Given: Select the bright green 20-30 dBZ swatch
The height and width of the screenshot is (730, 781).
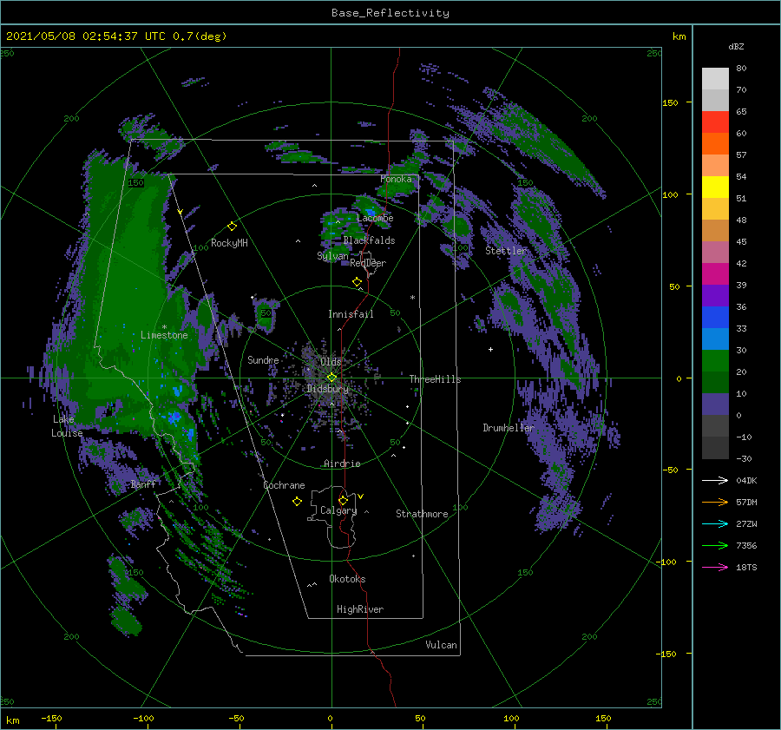Looking at the screenshot, I should (715, 361).
